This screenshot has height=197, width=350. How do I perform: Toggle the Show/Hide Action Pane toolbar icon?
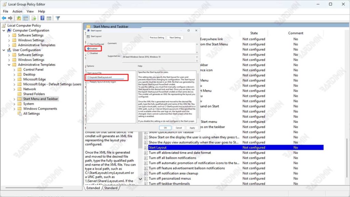49,18
